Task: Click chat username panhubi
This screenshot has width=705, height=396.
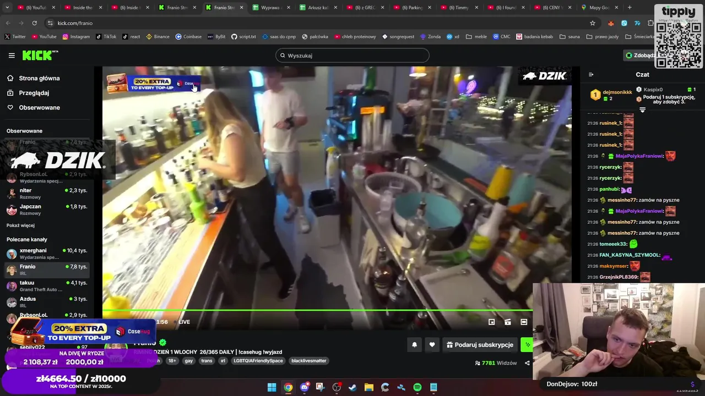Action: [609, 189]
